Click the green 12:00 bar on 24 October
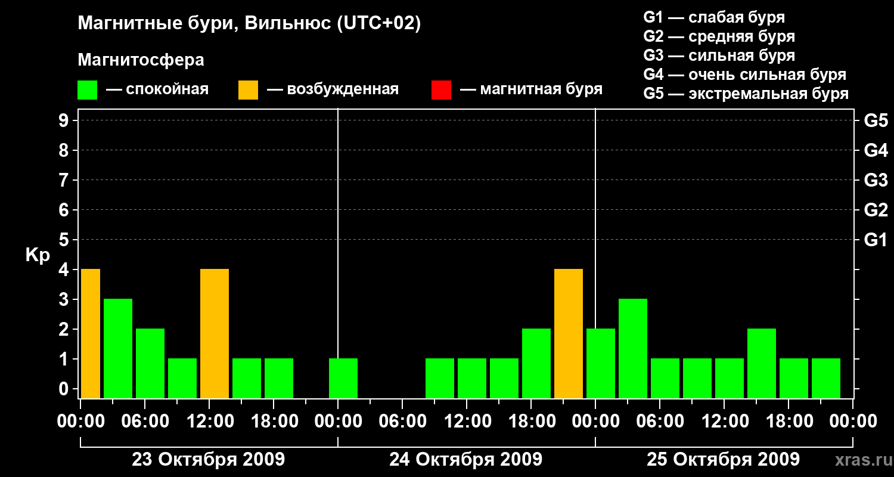The width and height of the screenshot is (894, 477). pos(472,379)
